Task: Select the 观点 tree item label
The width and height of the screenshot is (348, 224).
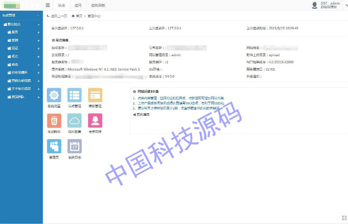Action: coord(15,56)
